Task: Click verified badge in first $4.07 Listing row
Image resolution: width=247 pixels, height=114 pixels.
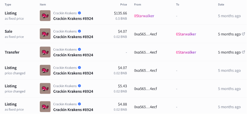Action: [80, 68]
